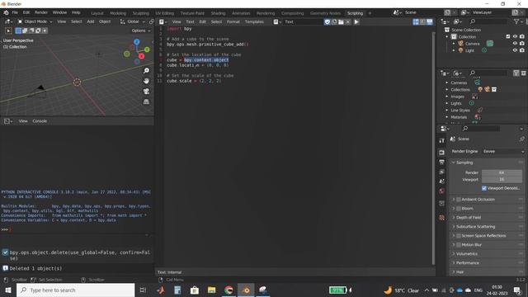
Task: Toggle line numbers display in text editor
Action: 416,22
